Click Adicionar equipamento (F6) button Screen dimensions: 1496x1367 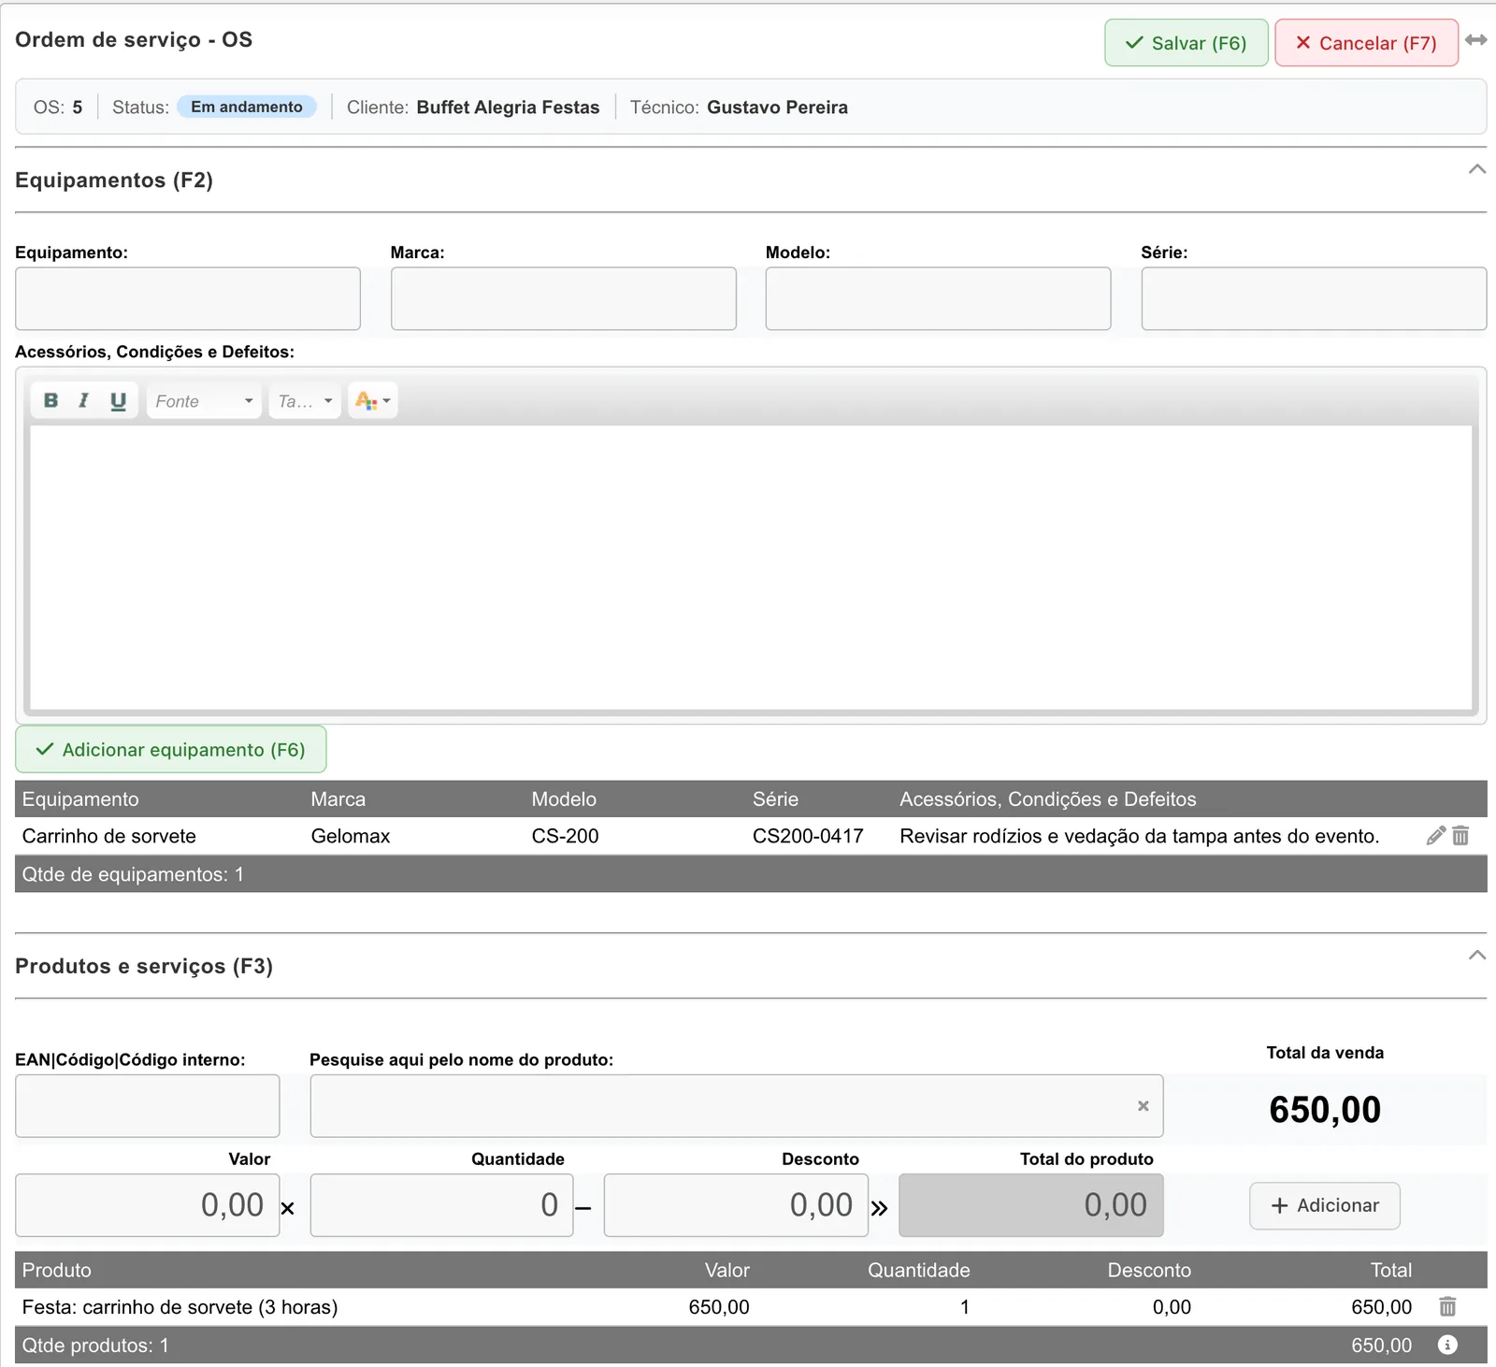click(x=171, y=749)
